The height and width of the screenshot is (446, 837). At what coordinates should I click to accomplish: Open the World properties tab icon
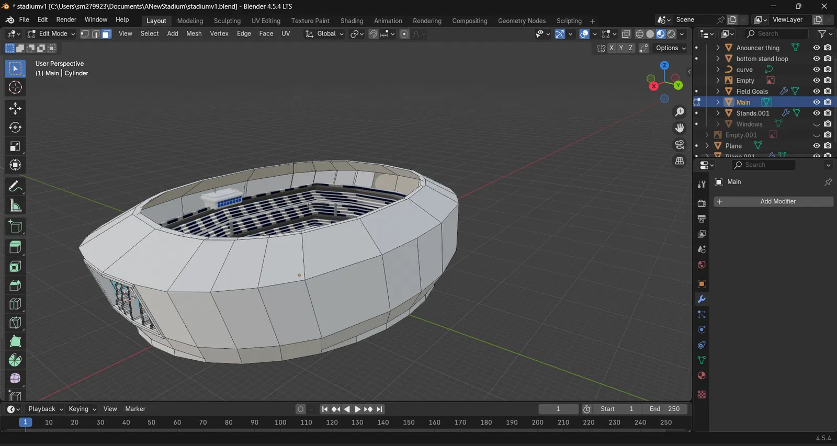click(702, 265)
